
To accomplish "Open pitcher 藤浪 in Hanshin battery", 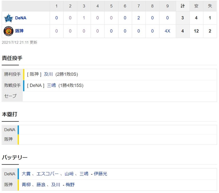I will pyautogui.click(x=41, y=185).
